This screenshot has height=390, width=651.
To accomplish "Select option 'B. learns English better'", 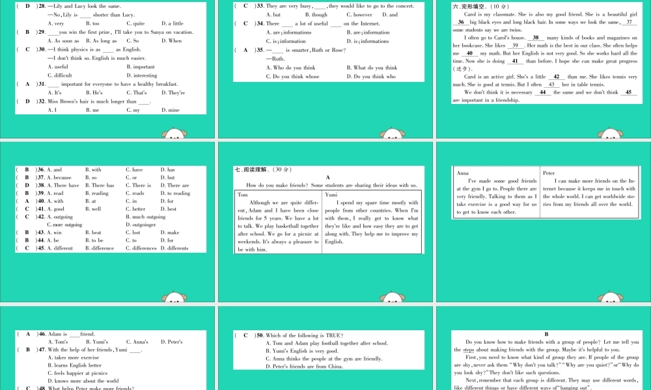I will (x=75, y=365).
